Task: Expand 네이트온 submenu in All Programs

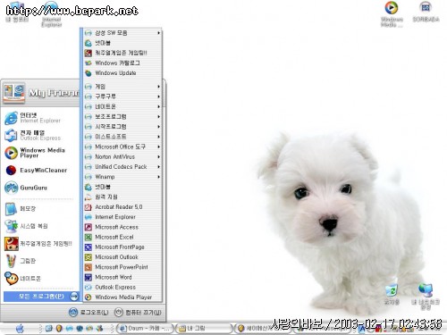Action: pyautogui.click(x=122, y=106)
